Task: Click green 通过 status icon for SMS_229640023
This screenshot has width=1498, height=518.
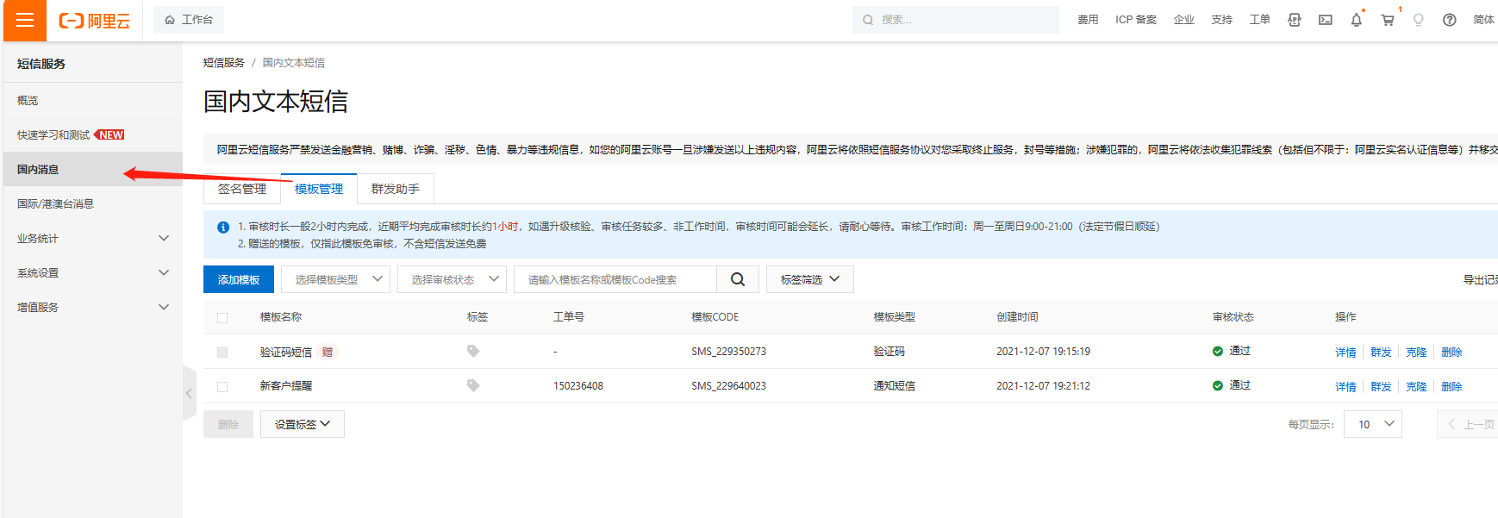Action: [x=1218, y=385]
